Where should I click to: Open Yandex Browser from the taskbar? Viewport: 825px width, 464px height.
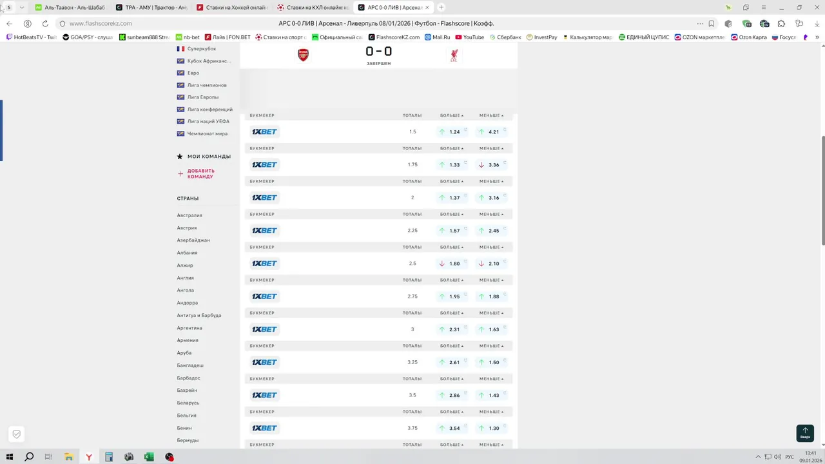(89, 457)
